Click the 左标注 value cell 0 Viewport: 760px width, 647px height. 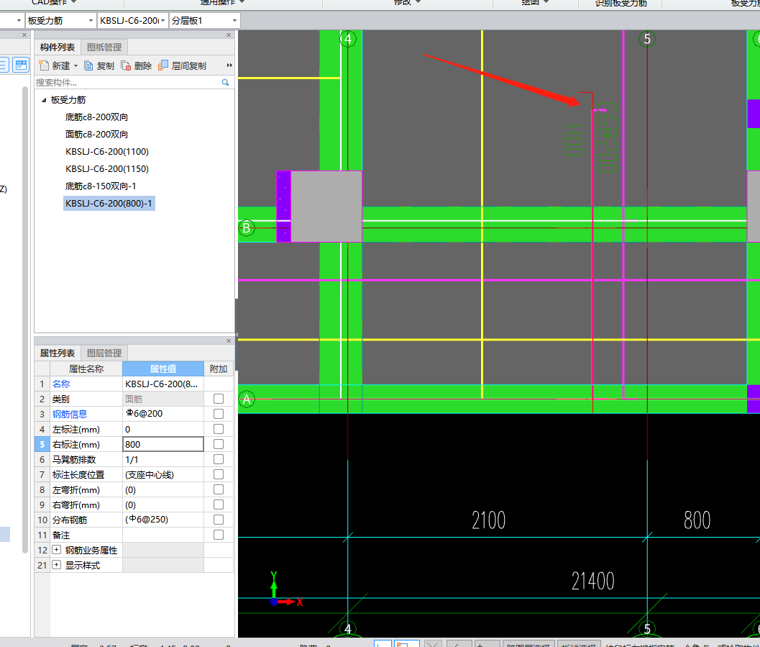[x=162, y=429]
